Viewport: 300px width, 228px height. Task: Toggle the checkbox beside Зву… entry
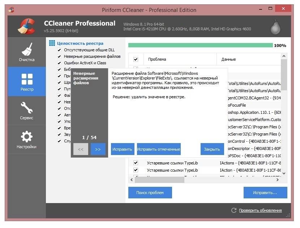[x=59, y=135]
